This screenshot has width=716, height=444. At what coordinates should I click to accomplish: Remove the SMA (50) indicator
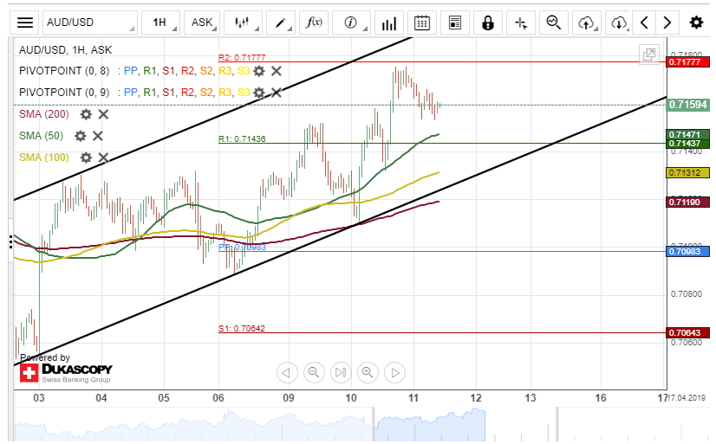coord(98,136)
